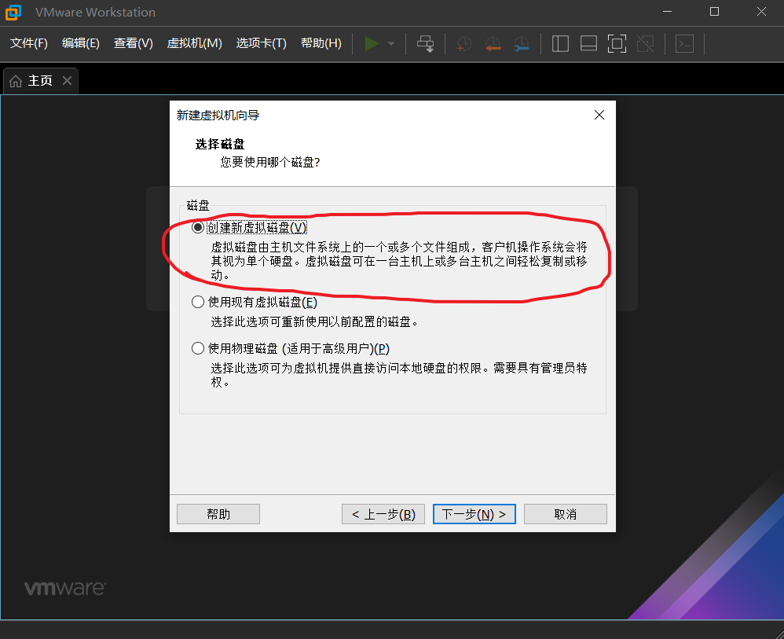Click the 您要使用哪个磁盘? text

pyautogui.click(x=270, y=162)
